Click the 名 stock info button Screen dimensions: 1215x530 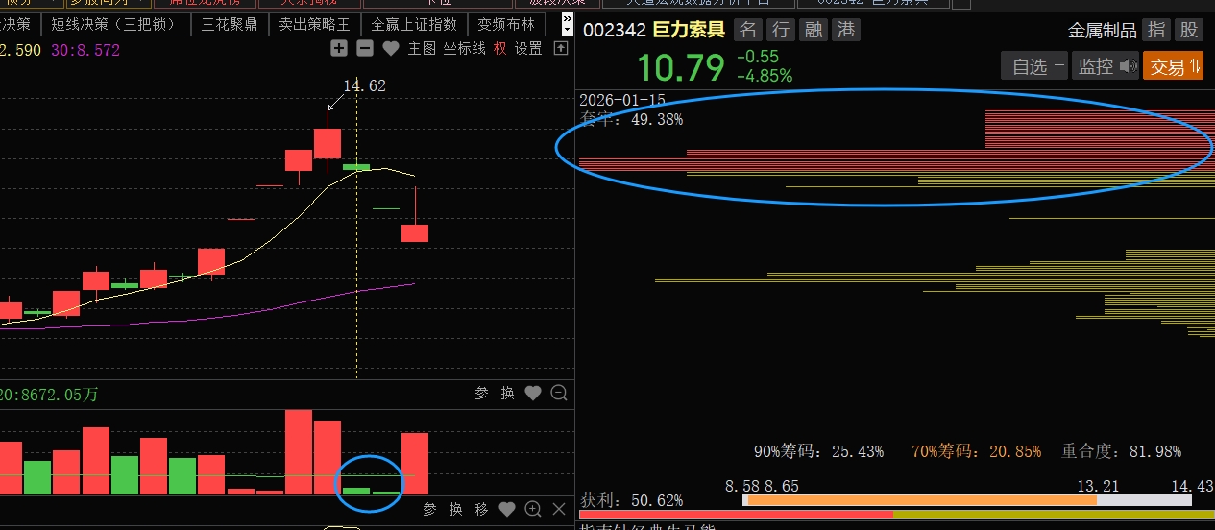point(746,30)
